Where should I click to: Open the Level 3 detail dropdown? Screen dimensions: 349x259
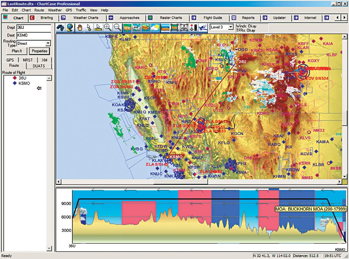click(231, 27)
